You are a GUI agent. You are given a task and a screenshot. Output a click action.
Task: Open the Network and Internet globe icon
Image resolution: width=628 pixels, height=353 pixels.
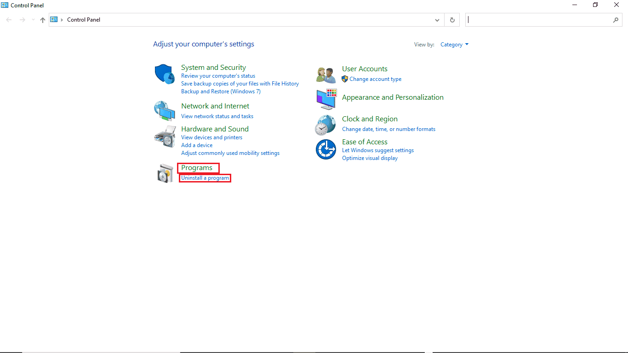pos(165,111)
